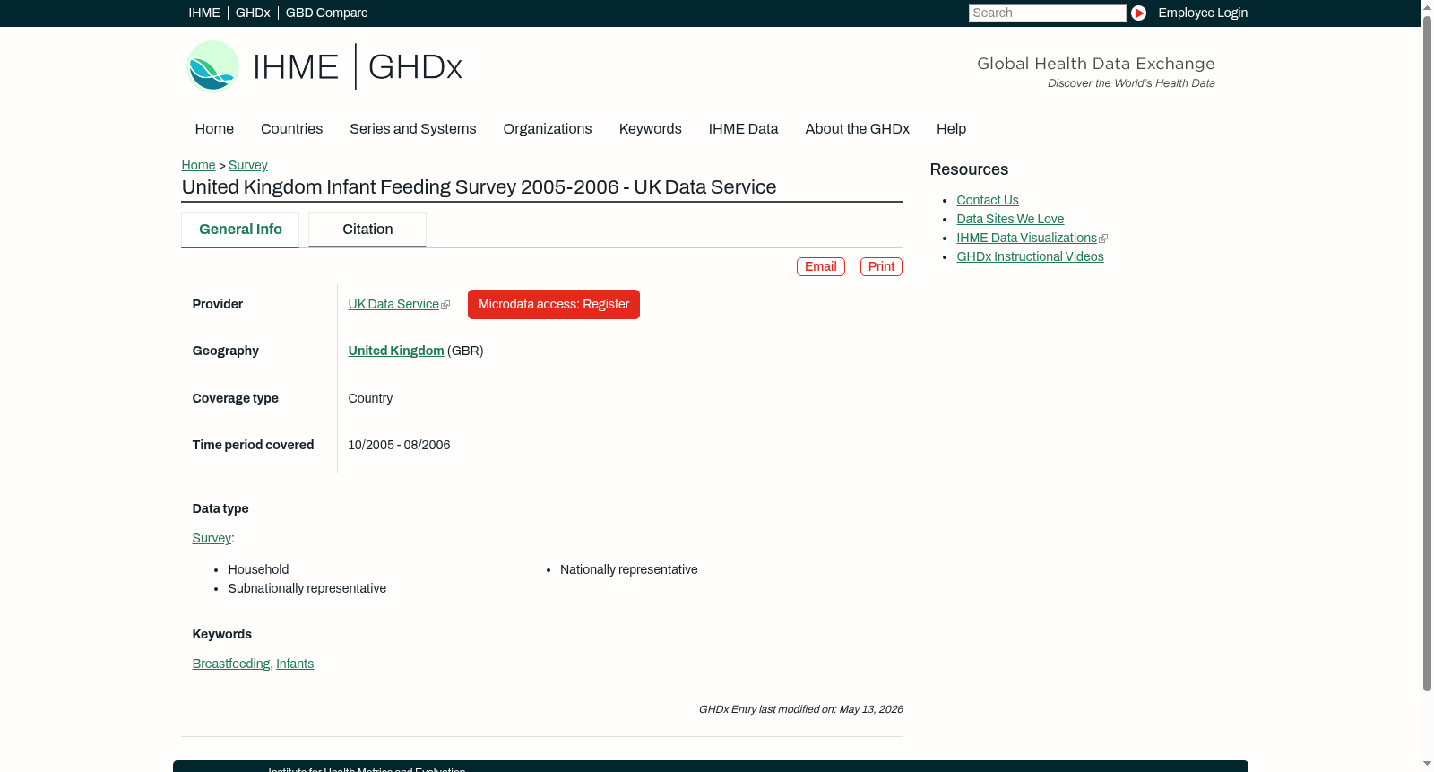Open the Keywords menu item
The image size is (1434, 772).
(x=651, y=129)
